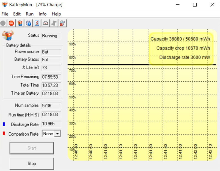
Task: Open the Edit menu
Action: tap(17, 14)
